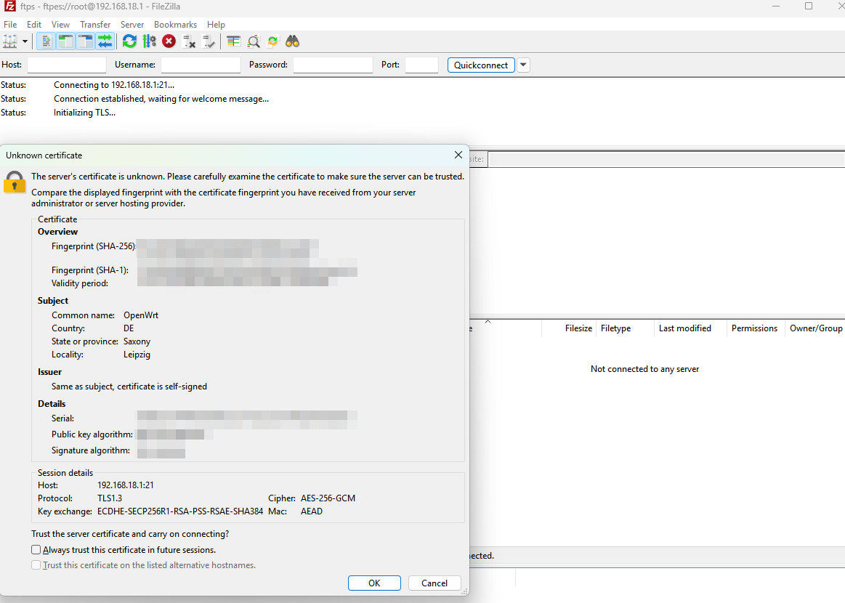Search for files with binoculars icon
Image resolution: width=845 pixels, height=603 pixels.
tap(292, 41)
